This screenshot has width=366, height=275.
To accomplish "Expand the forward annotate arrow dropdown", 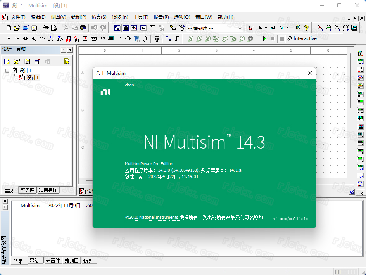I will [x=287, y=28].
